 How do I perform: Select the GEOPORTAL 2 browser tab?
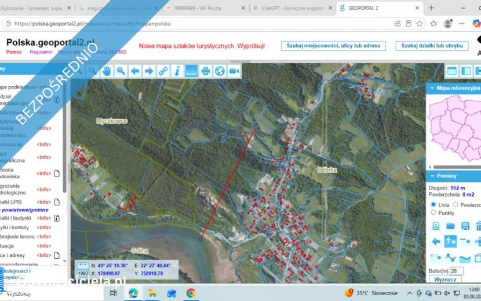[380, 8]
